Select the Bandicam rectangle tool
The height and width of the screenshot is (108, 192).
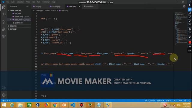(190, 25)
